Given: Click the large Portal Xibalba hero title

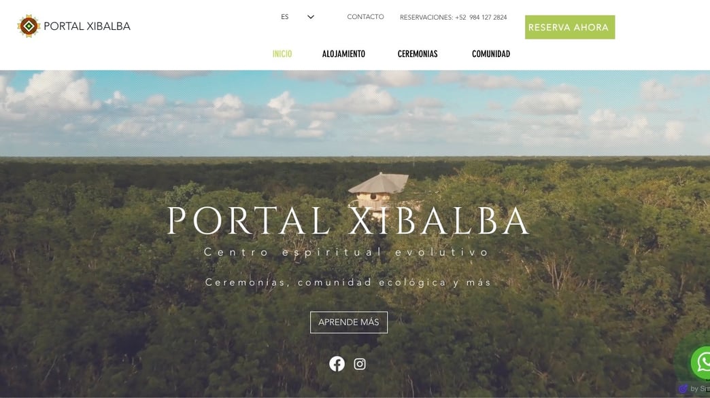Looking at the screenshot, I should coord(348,221).
